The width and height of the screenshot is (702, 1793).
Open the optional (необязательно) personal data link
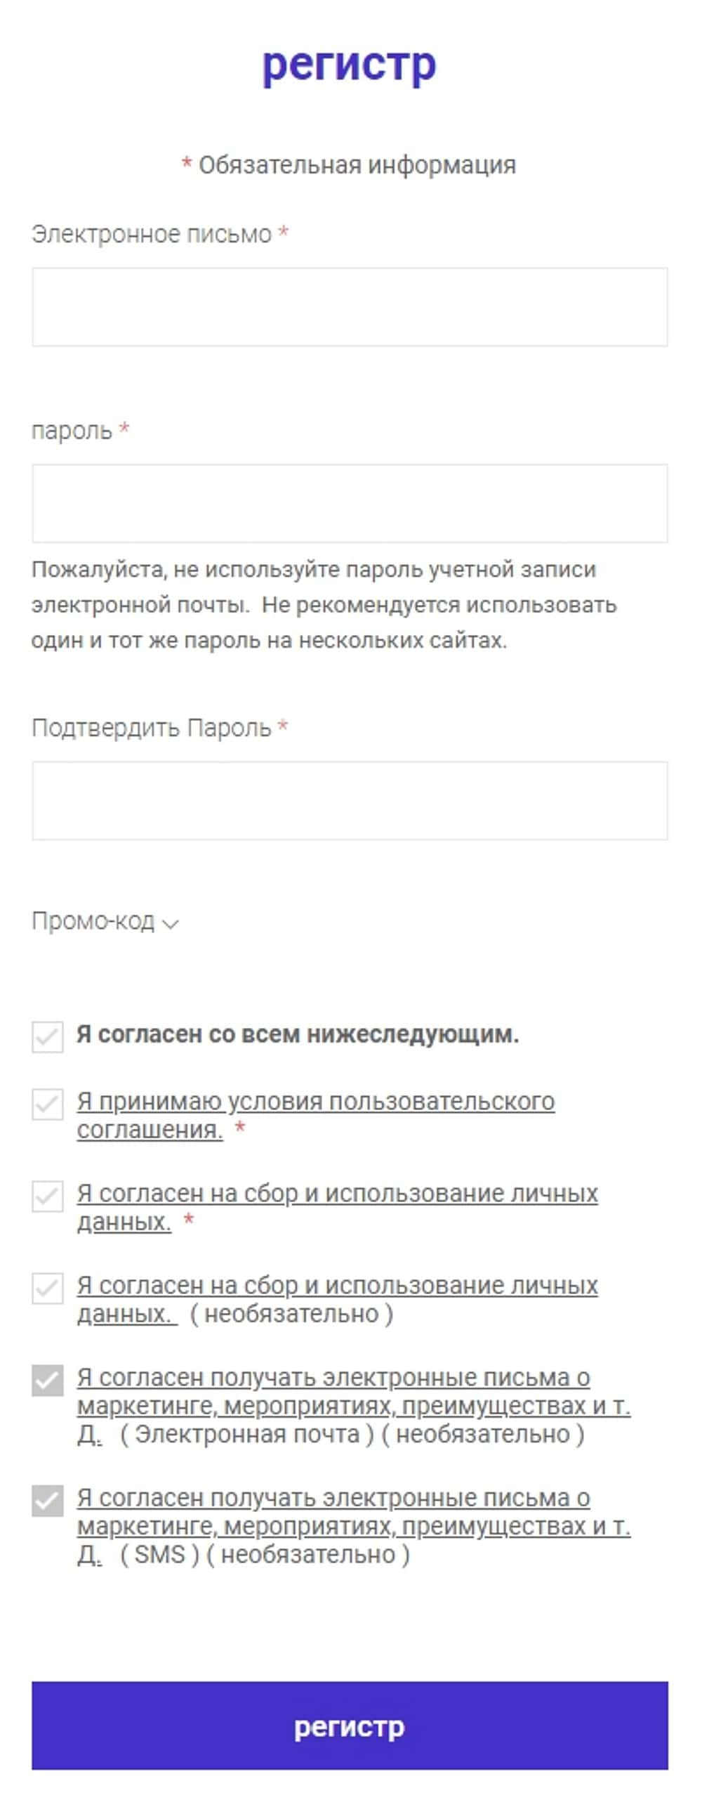click(x=337, y=1286)
